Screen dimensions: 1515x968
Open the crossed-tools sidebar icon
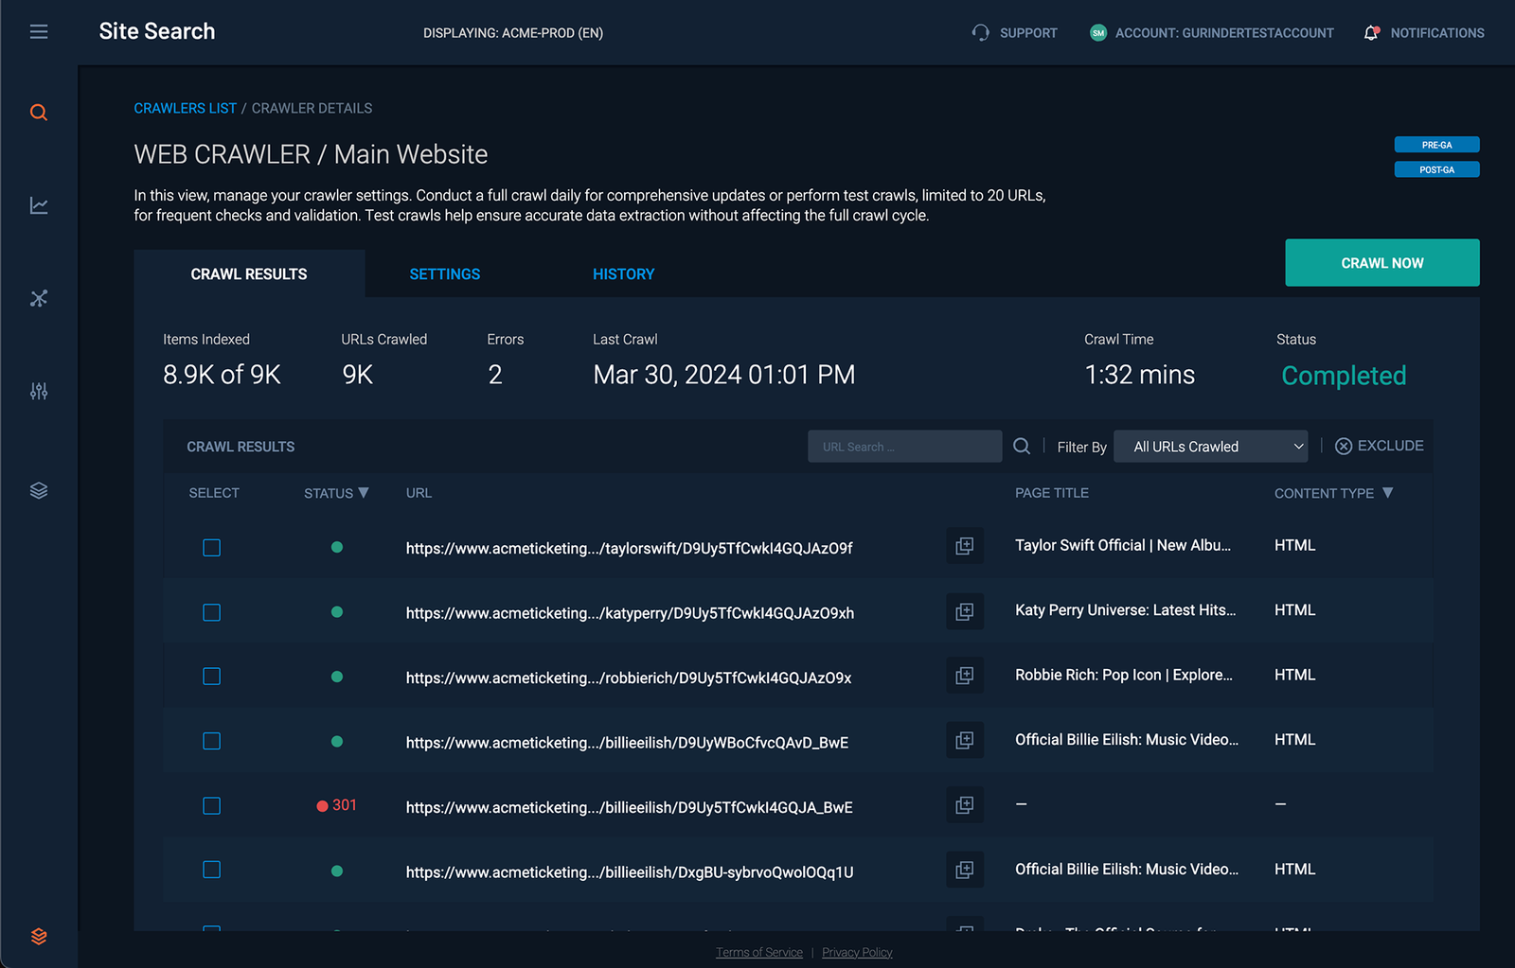[39, 298]
